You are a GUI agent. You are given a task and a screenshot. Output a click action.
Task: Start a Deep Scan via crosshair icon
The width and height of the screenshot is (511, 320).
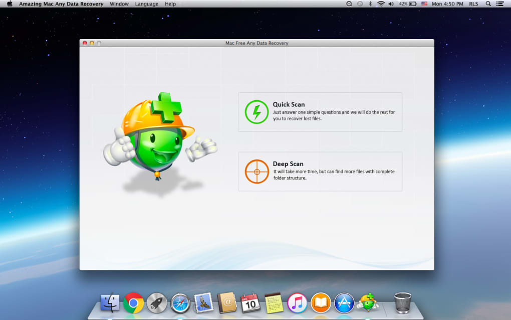coord(257,172)
